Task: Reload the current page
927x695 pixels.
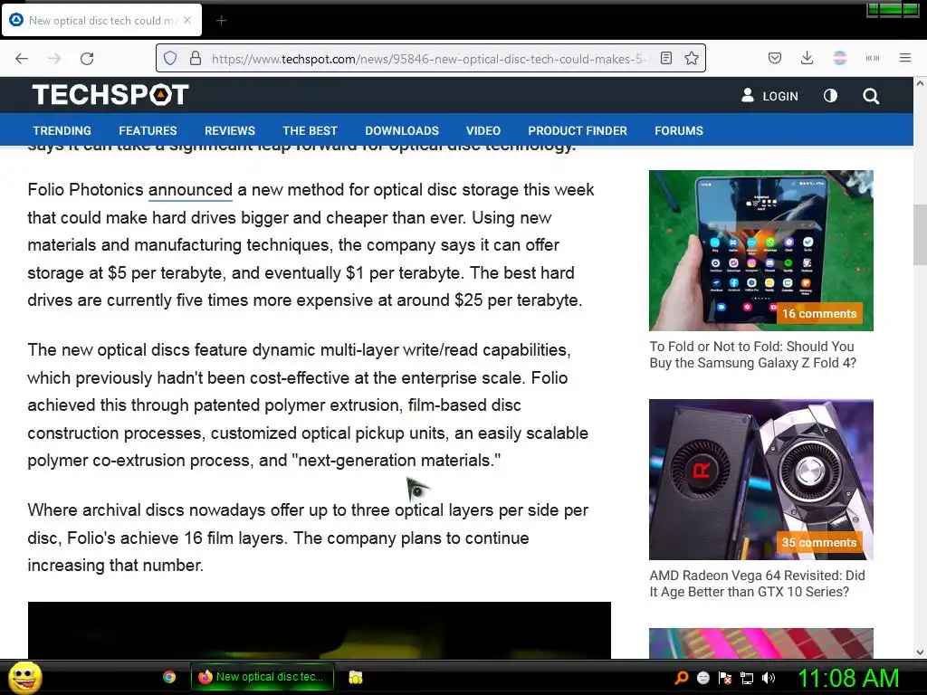Action: point(87,58)
